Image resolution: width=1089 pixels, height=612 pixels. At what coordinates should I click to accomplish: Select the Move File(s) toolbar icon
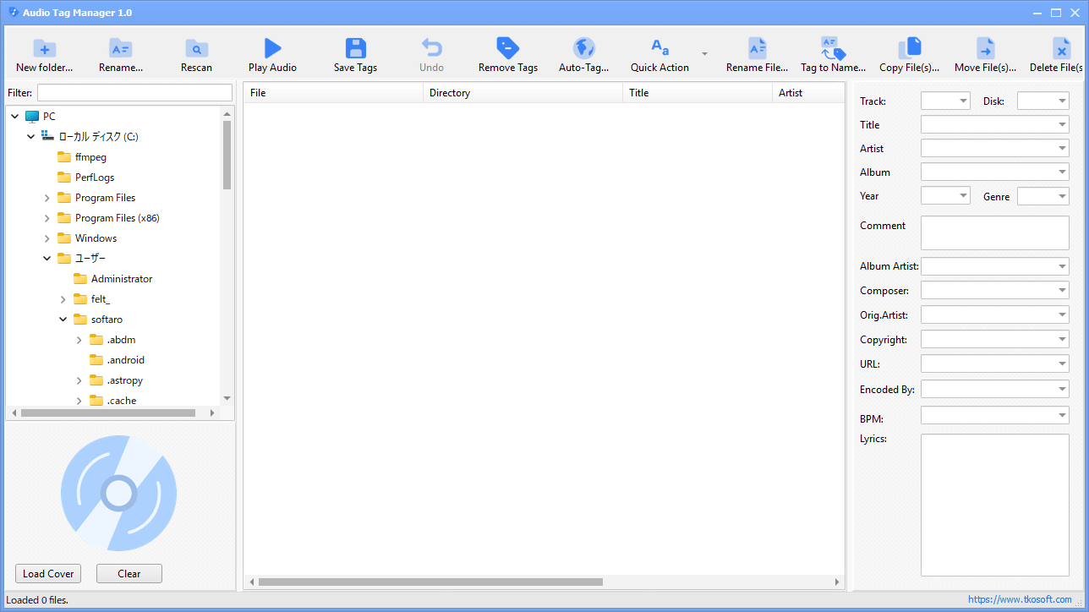pos(985,48)
